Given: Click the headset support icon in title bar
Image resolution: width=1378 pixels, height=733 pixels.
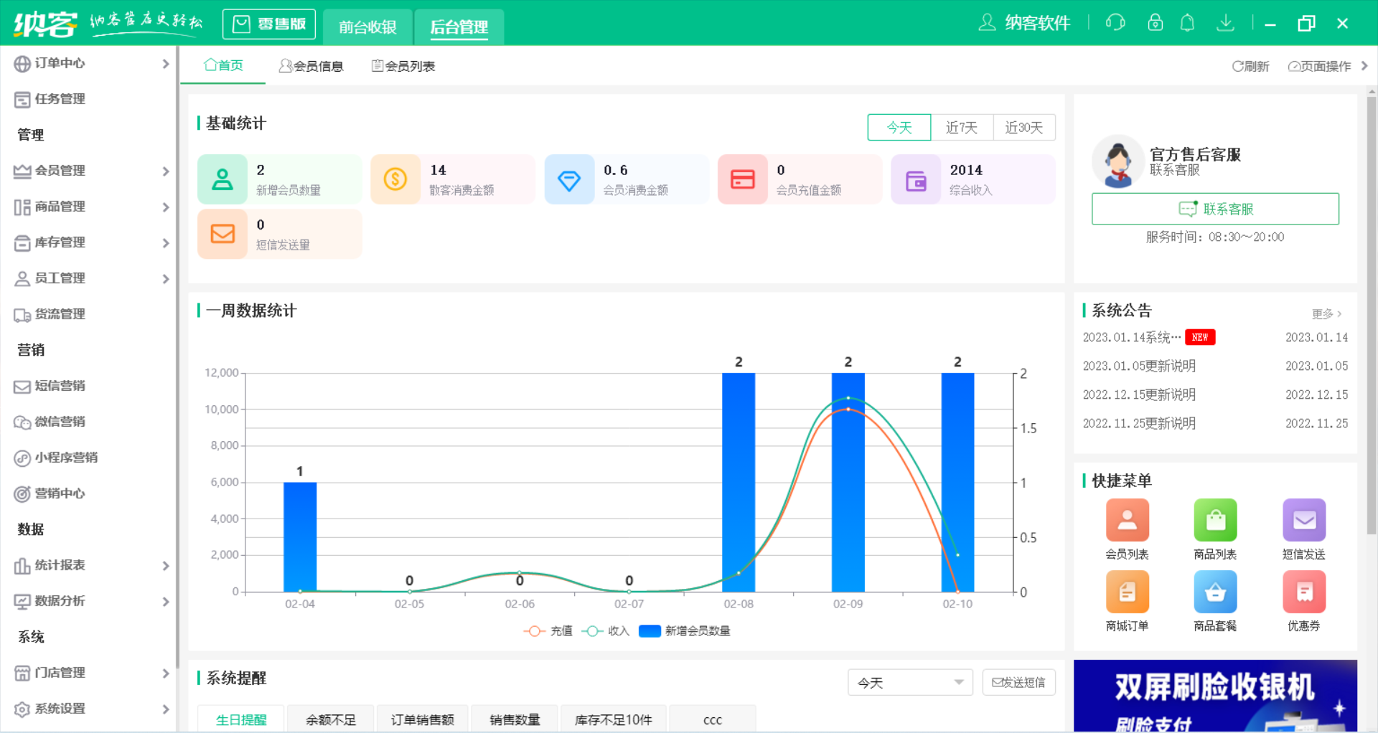Looking at the screenshot, I should (1115, 22).
